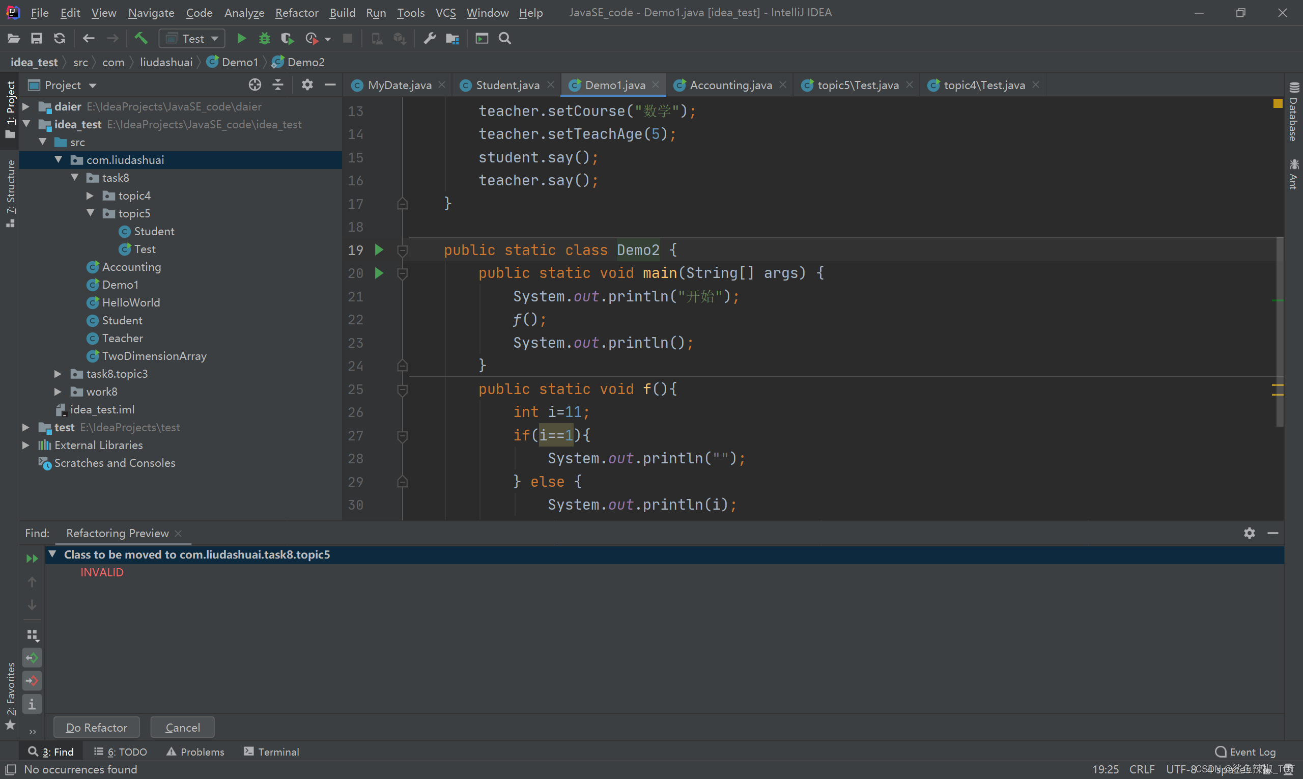Close the Refactoring Preview tab
1303x779 pixels.
pos(179,533)
